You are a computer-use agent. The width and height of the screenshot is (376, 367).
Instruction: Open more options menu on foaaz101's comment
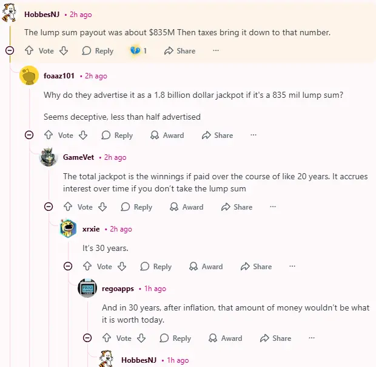[x=253, y=135]
